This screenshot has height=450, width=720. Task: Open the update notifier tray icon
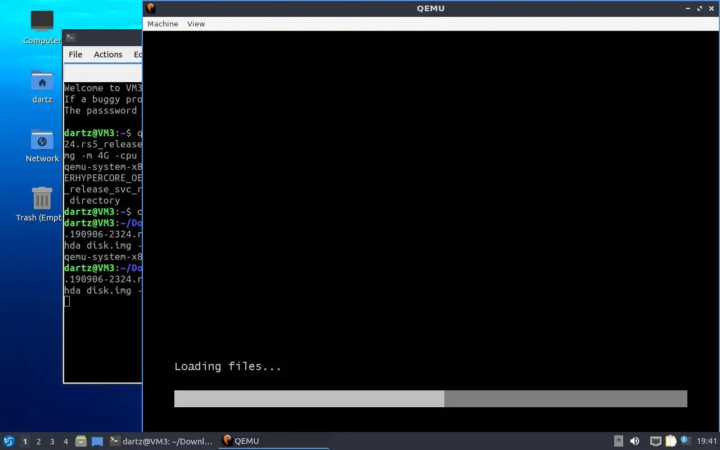pyautogui.click(x=685, y=440)
